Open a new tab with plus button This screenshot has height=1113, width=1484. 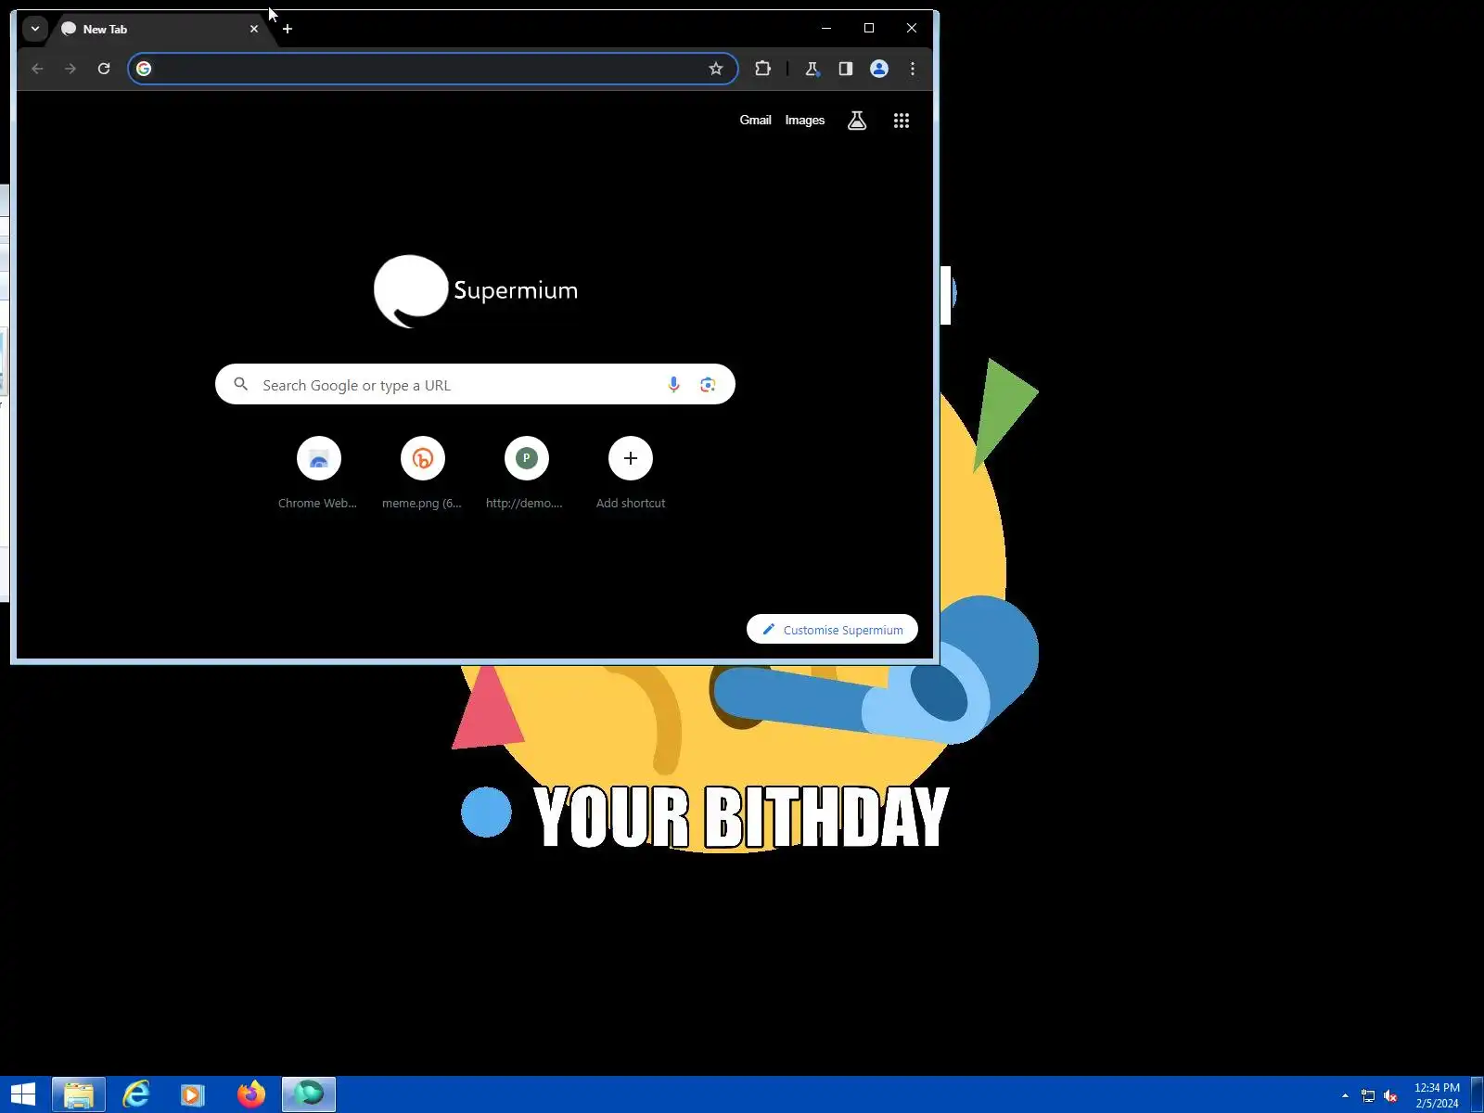click(288, 29)
